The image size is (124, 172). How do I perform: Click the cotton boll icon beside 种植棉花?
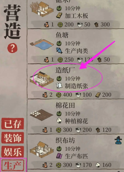pyautogui.click(x=59, y=121)
